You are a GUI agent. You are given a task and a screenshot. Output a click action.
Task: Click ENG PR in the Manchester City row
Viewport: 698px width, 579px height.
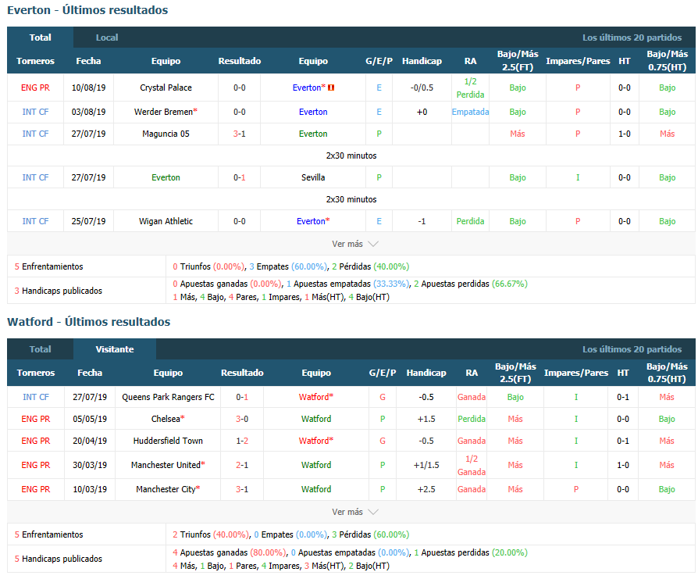36,489
